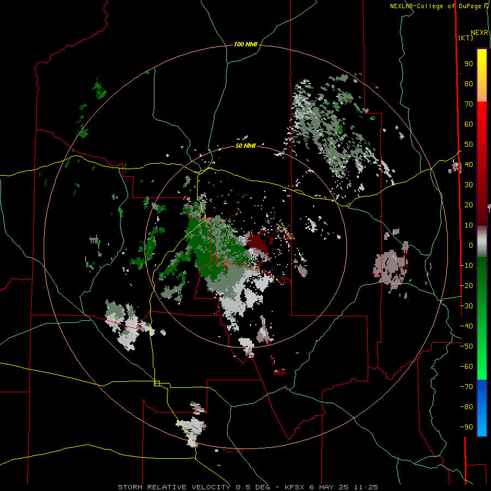Click the -20 value on velocity scale

466,285
